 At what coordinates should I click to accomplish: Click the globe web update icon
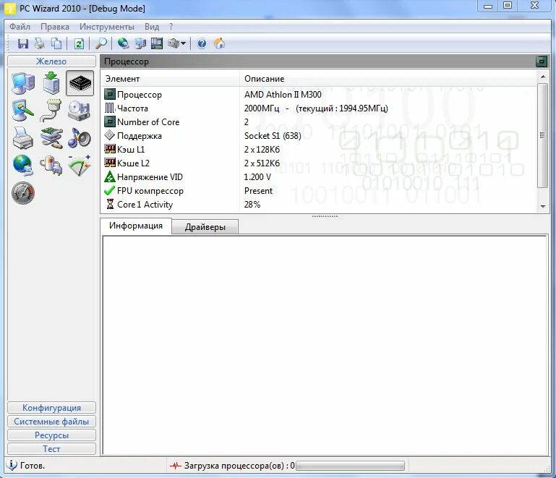[123, 43]
